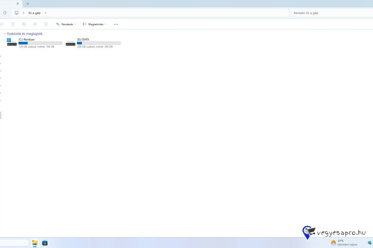Select the (D:) DATA drive icon

click(x=71, y=43)
